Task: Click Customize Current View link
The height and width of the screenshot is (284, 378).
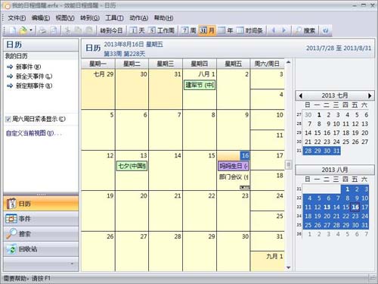Action: pyautogui.click(x=34, y=133)
